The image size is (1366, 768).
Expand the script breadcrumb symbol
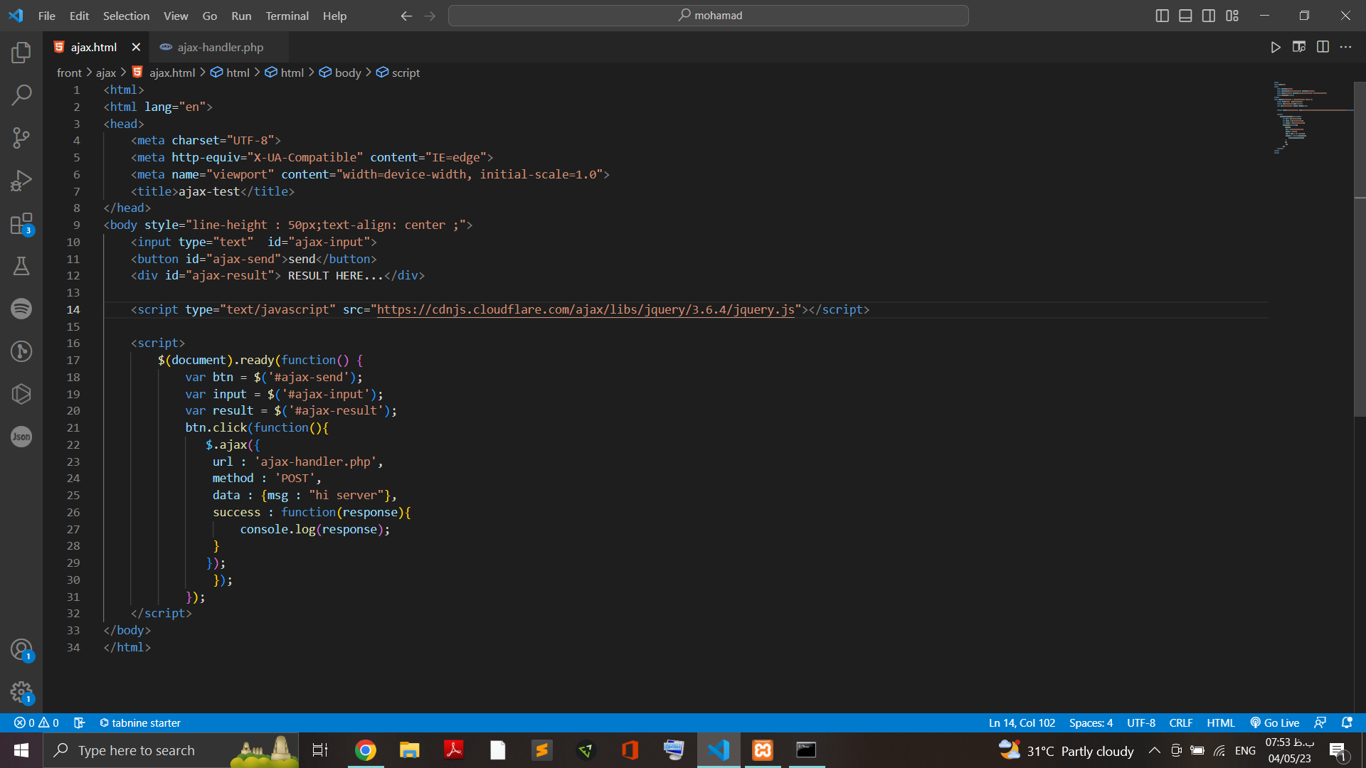(x=398, y=73)
